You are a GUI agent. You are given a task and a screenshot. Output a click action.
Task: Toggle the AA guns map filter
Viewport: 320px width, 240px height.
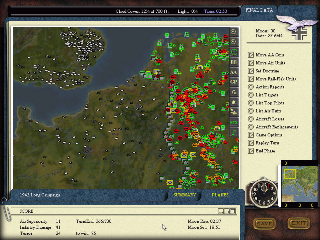(x=234, y=72)
